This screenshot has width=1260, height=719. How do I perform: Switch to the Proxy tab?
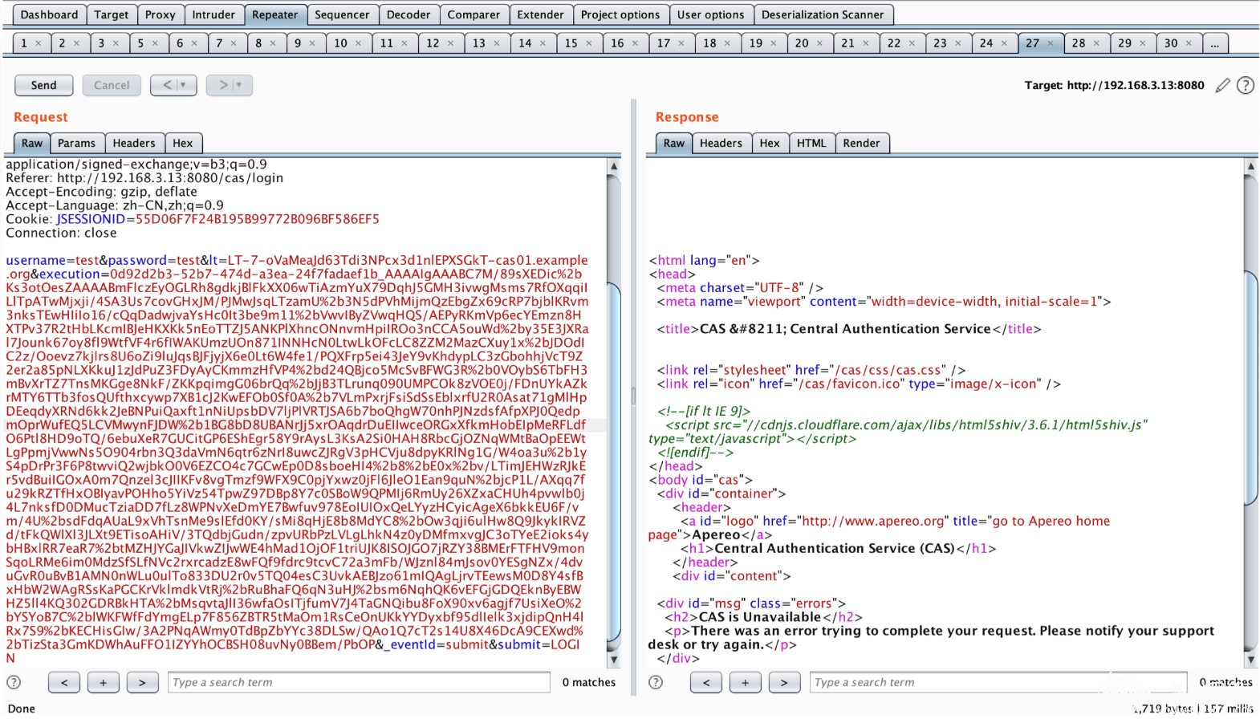click(160, 14)
